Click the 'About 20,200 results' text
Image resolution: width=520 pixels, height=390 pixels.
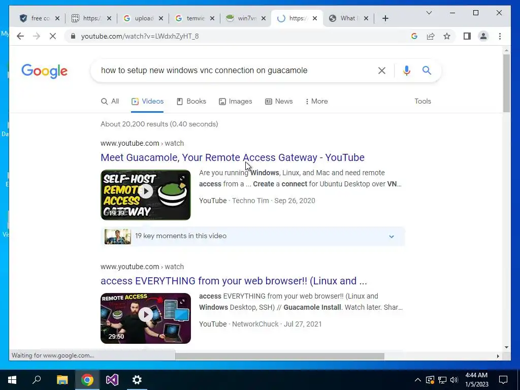159,124
